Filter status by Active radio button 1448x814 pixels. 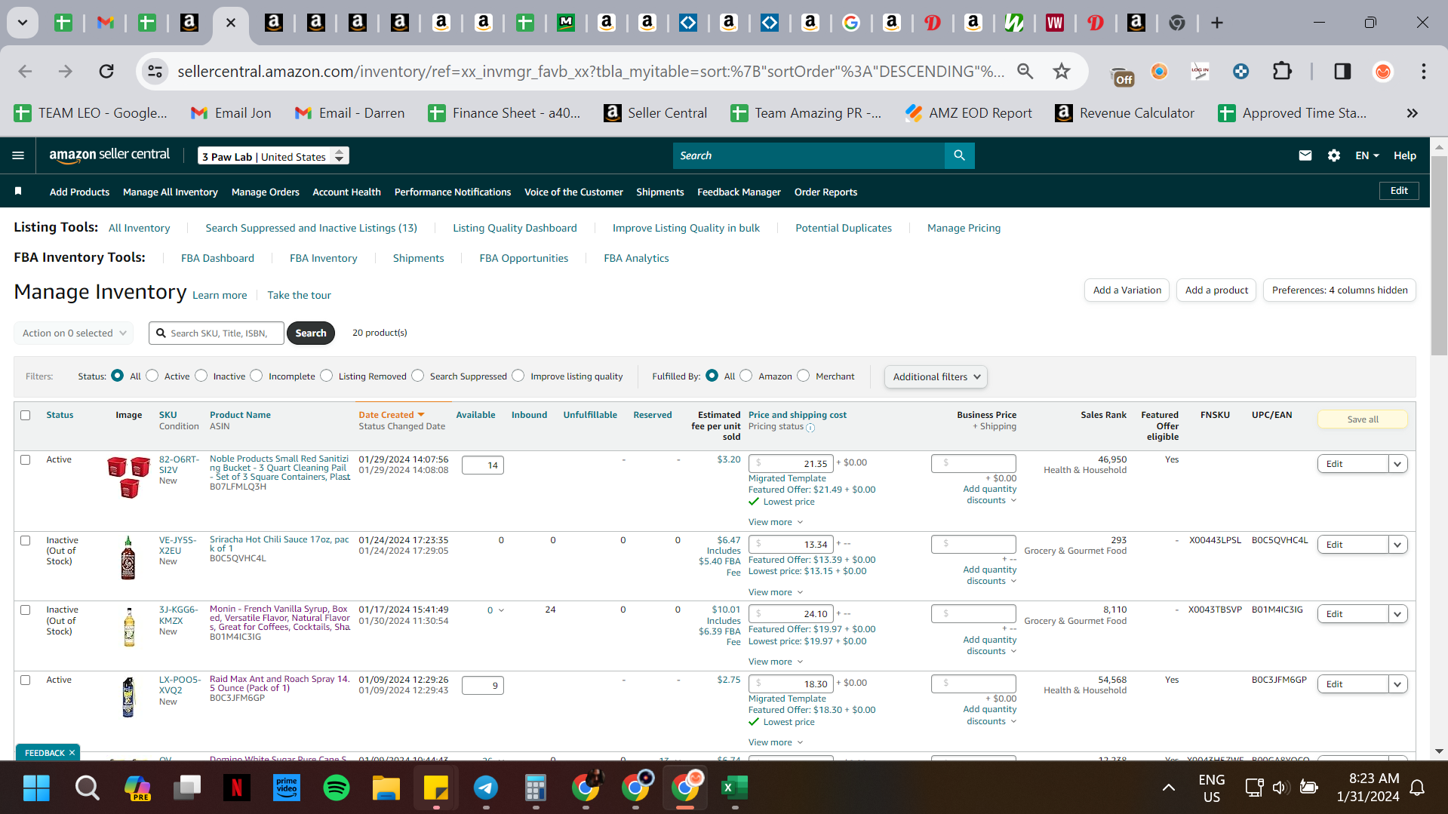[152, 376]
